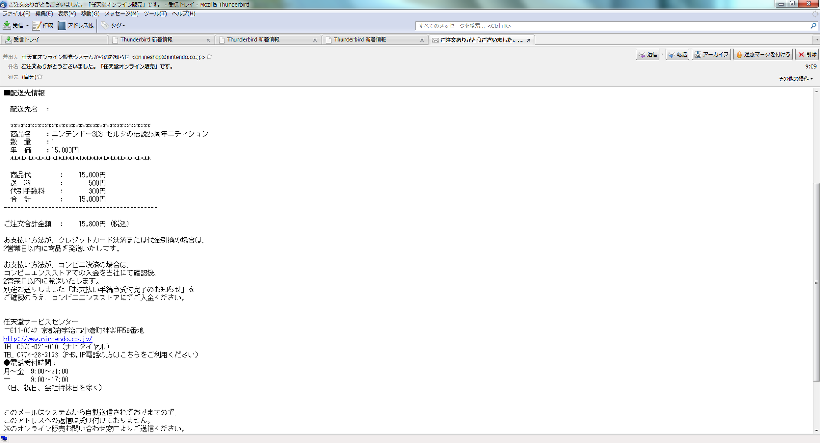
Task: Open the 編集 menu
Action: point(44,13)
